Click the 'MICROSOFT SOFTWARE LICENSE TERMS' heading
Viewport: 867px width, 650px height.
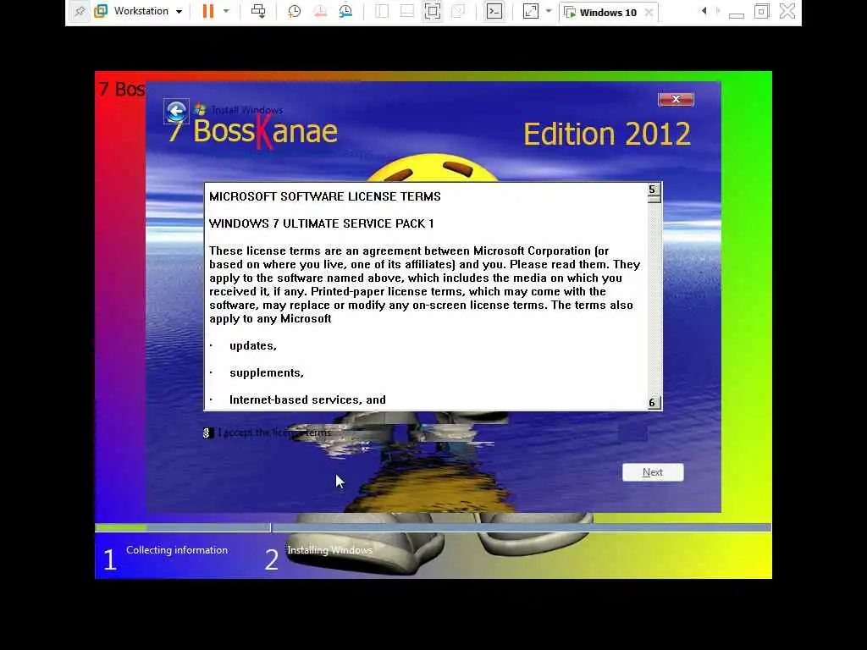click(325, 196)
